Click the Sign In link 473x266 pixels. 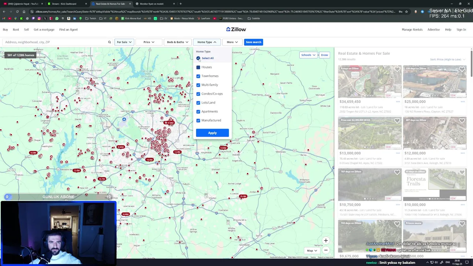point(461,30)
